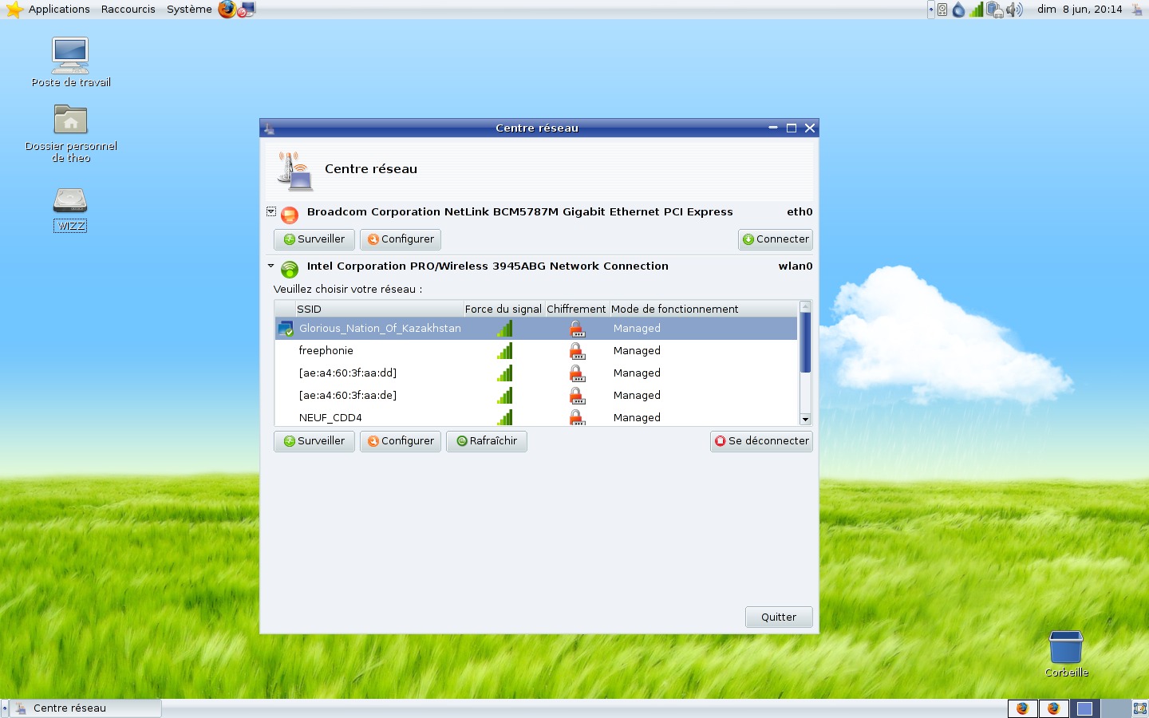Screen dimensions: 1149x718
Task: Click the Centre réseau antenna header icon
Action: [294, 171]
